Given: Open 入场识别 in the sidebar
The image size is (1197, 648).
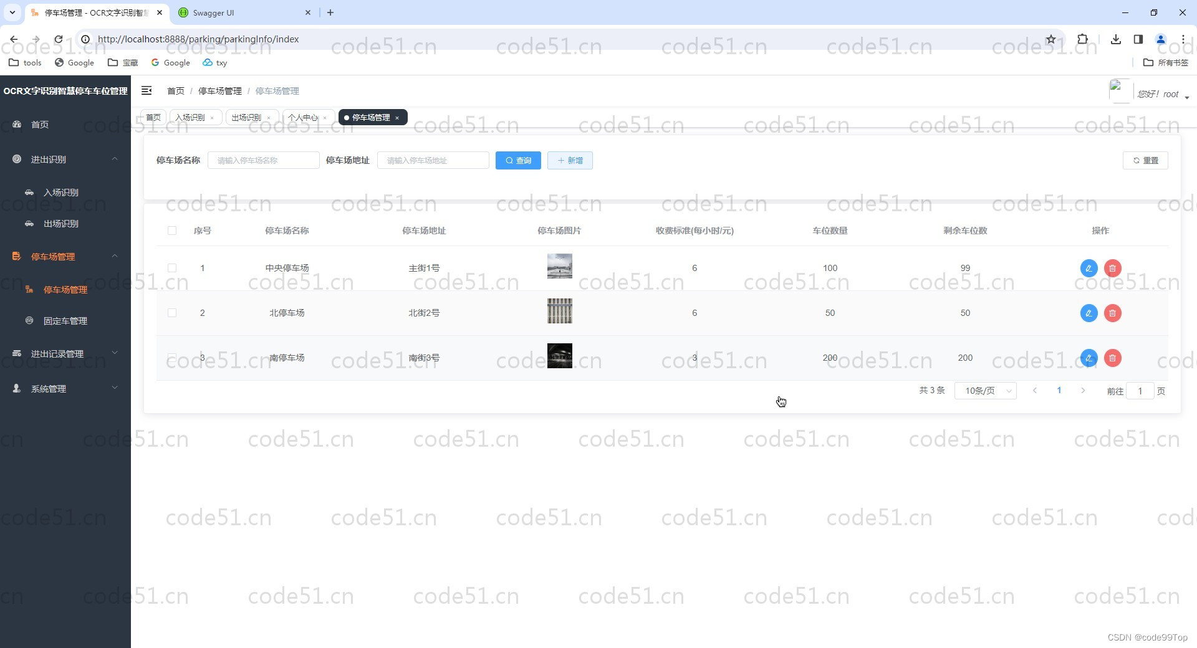Looking at the screenshot, I should coord(65,193).
